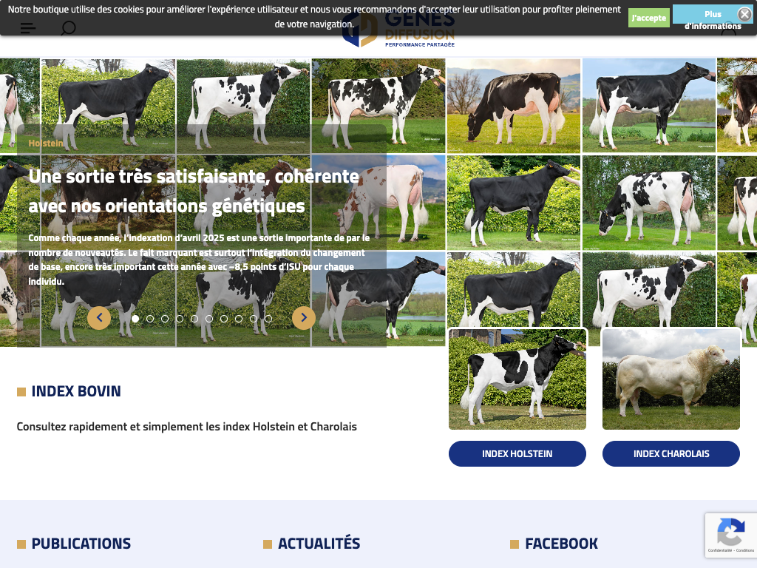Accept cookies with J'accepte button
The image size is (757, 568).
[x=649, y=18]
